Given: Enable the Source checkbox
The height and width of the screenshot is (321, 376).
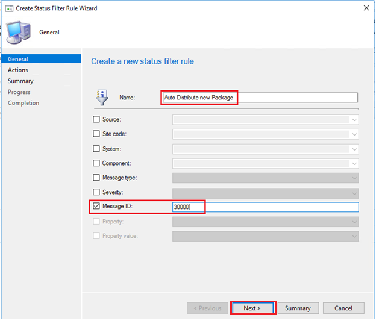Looking at the screenshot, I should tap(96, 120).
